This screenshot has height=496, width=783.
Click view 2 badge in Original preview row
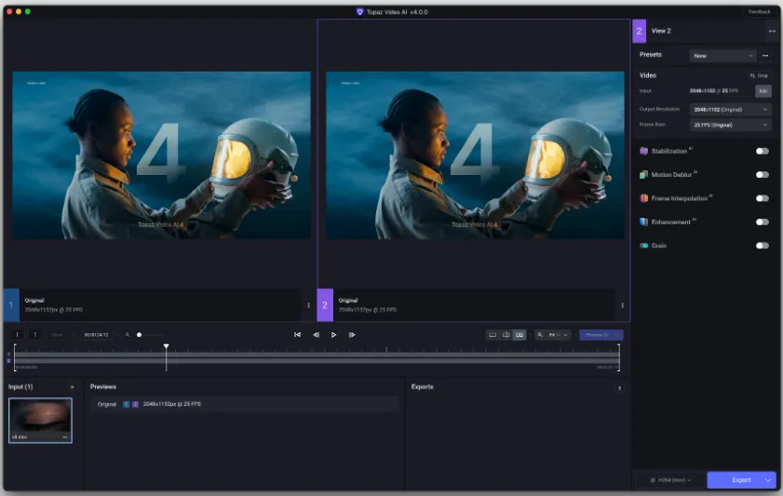[x=135, y=404]
